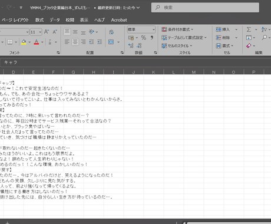This screenshot has width=271, height=224.
Task: Expand the font name dropdown arrow
Action: point(27,32)
